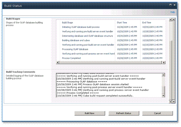Click the outer panel scrollbar up arrow
The width and height of the screenshot is (181, 127).
[x=174, y=20]
